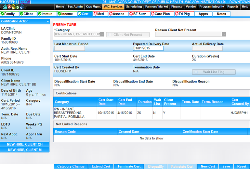Click the green check icon on Immun tab
The image size is (250, 169).
pos(40,14)
